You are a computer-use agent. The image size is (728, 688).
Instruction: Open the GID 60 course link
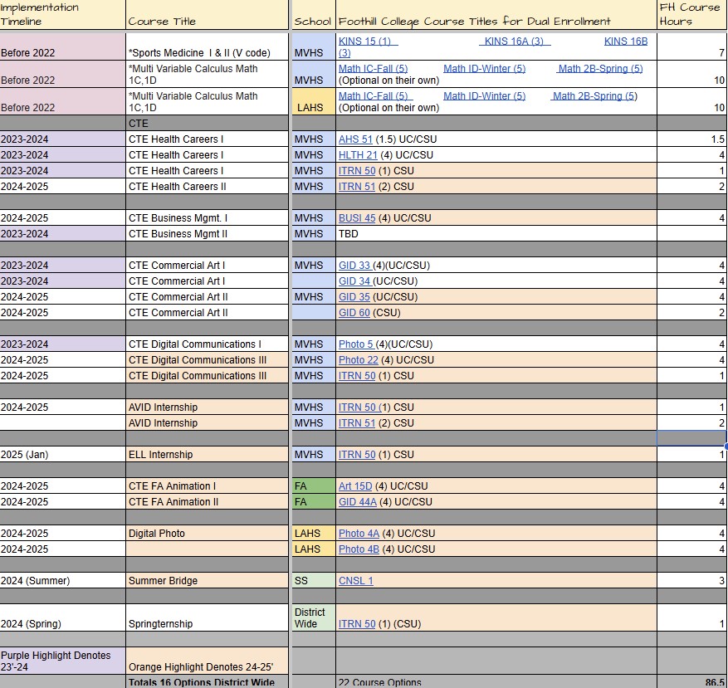pyautogui.click(x=354, y=313)
